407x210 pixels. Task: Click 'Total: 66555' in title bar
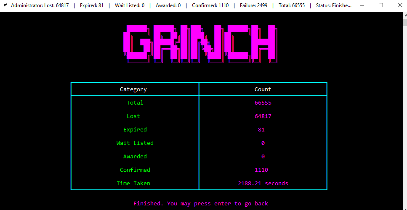coord(292,5)
